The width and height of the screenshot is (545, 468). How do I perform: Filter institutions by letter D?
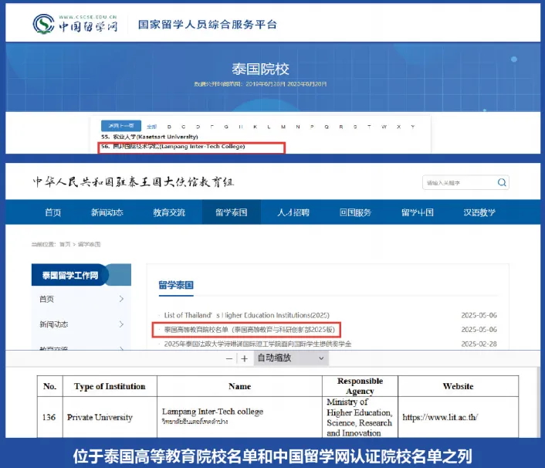click(198, 127)
